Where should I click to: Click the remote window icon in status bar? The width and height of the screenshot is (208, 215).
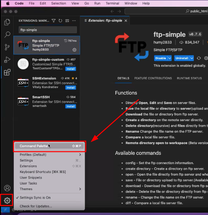coord(5,210)
